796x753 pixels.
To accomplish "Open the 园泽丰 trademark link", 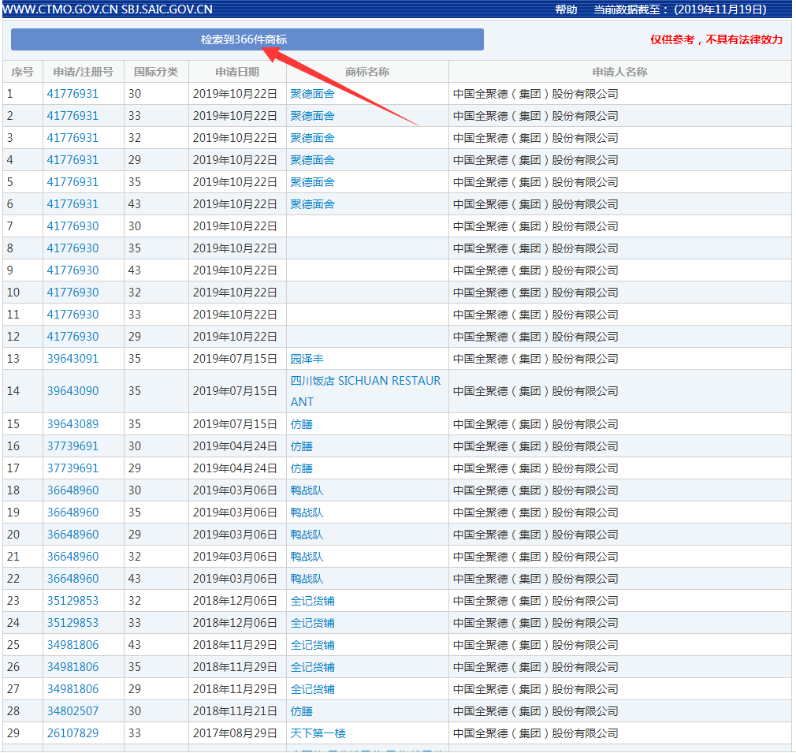I will 307,359.
